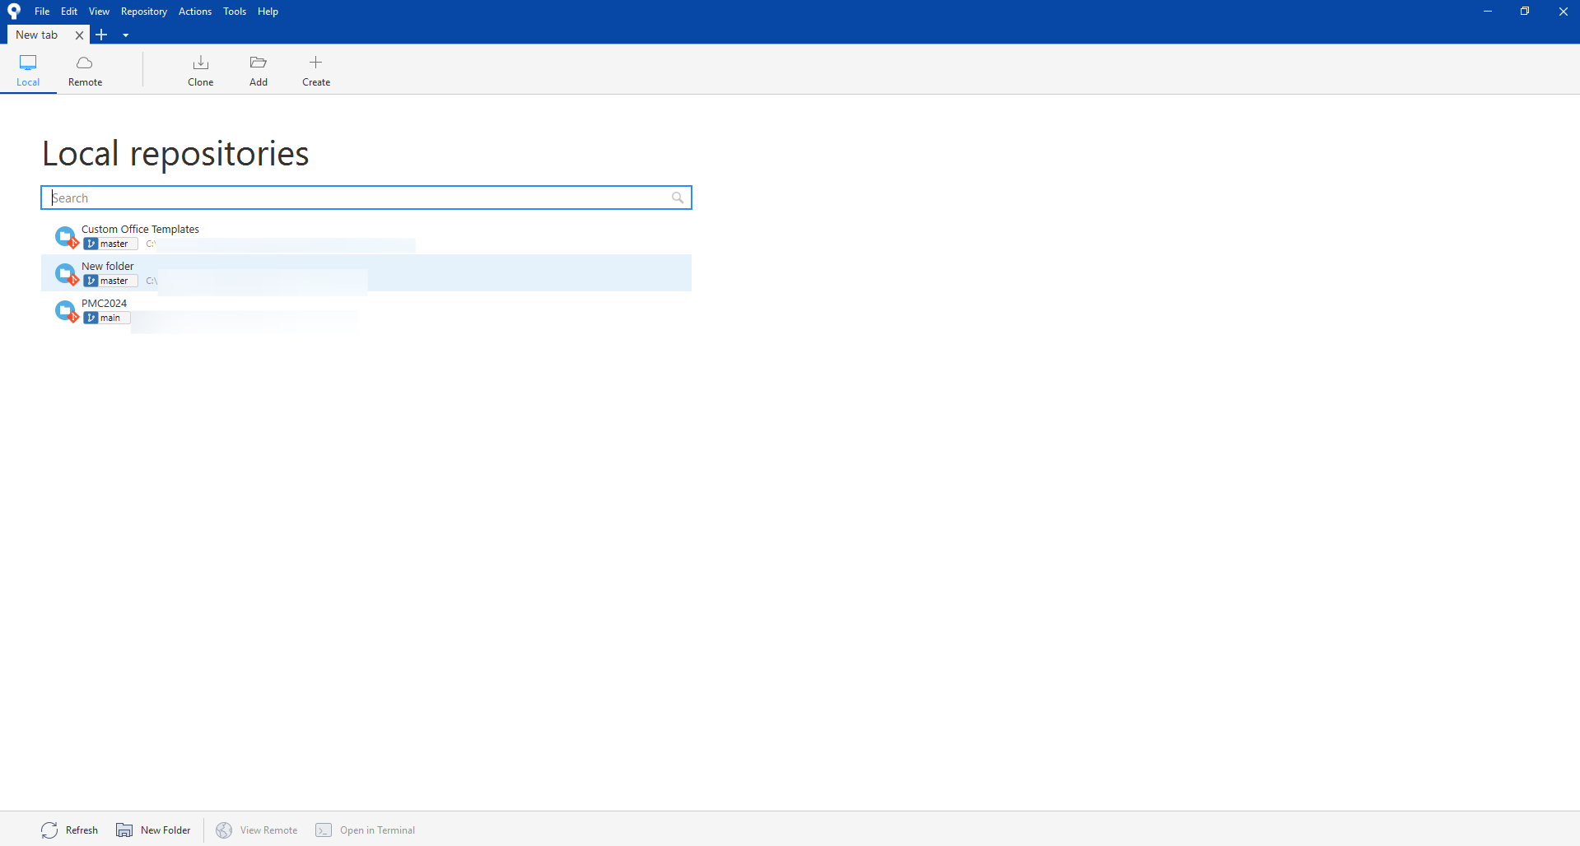Switch to Remote repositories view
This screenshot has width=1580, height=846.
85,70
